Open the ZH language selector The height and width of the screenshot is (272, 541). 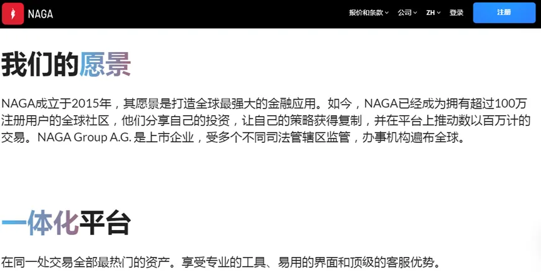click(x=433, y=13)
